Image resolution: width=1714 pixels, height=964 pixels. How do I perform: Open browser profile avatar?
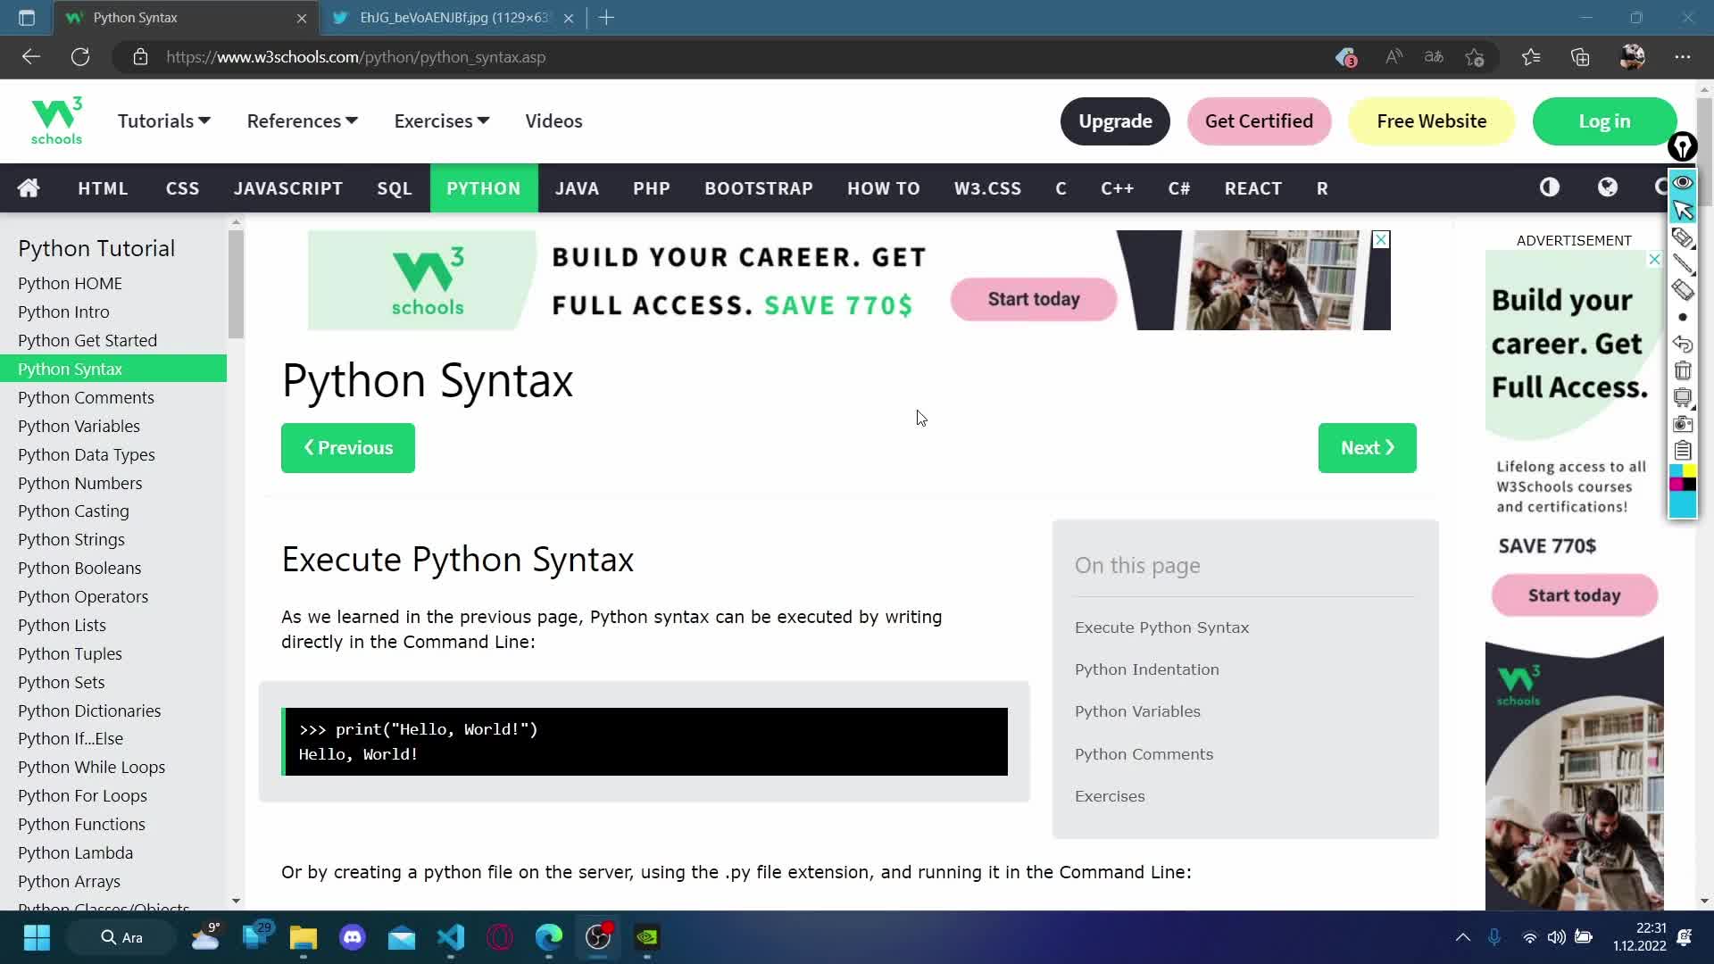(1632, 57)
